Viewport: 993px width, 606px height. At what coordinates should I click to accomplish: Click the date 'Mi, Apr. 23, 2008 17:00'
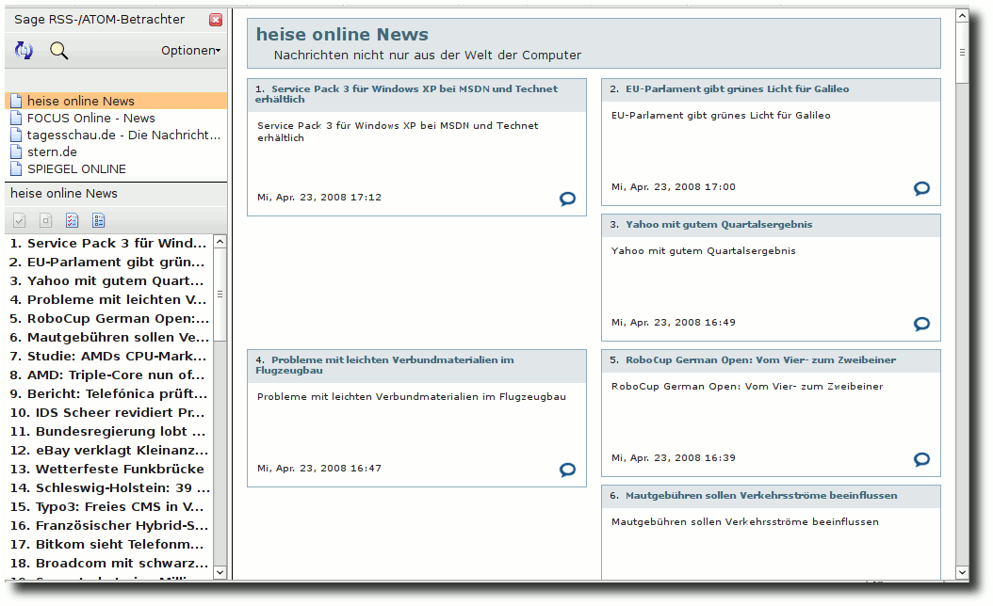tap(674, 187)
